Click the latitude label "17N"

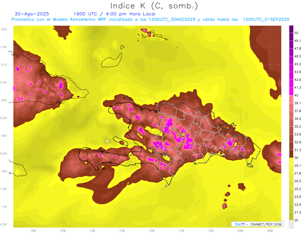tap(4, 207)
